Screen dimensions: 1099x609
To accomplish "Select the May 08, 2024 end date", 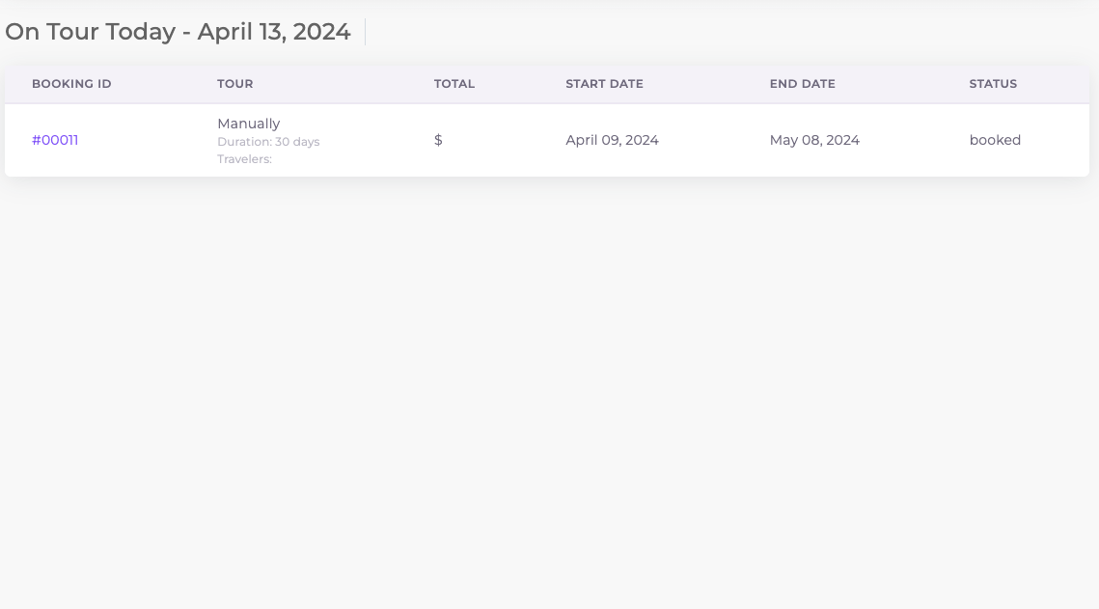I will [814, 140].
